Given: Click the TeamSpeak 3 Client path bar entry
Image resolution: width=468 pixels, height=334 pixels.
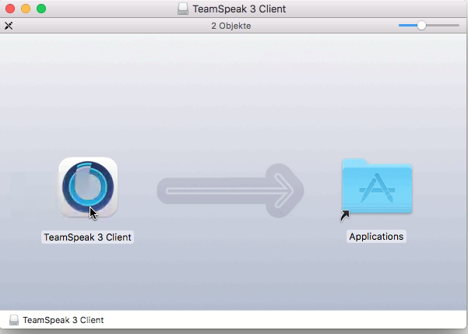Looking at the screenshot, I should coord(62,320).
